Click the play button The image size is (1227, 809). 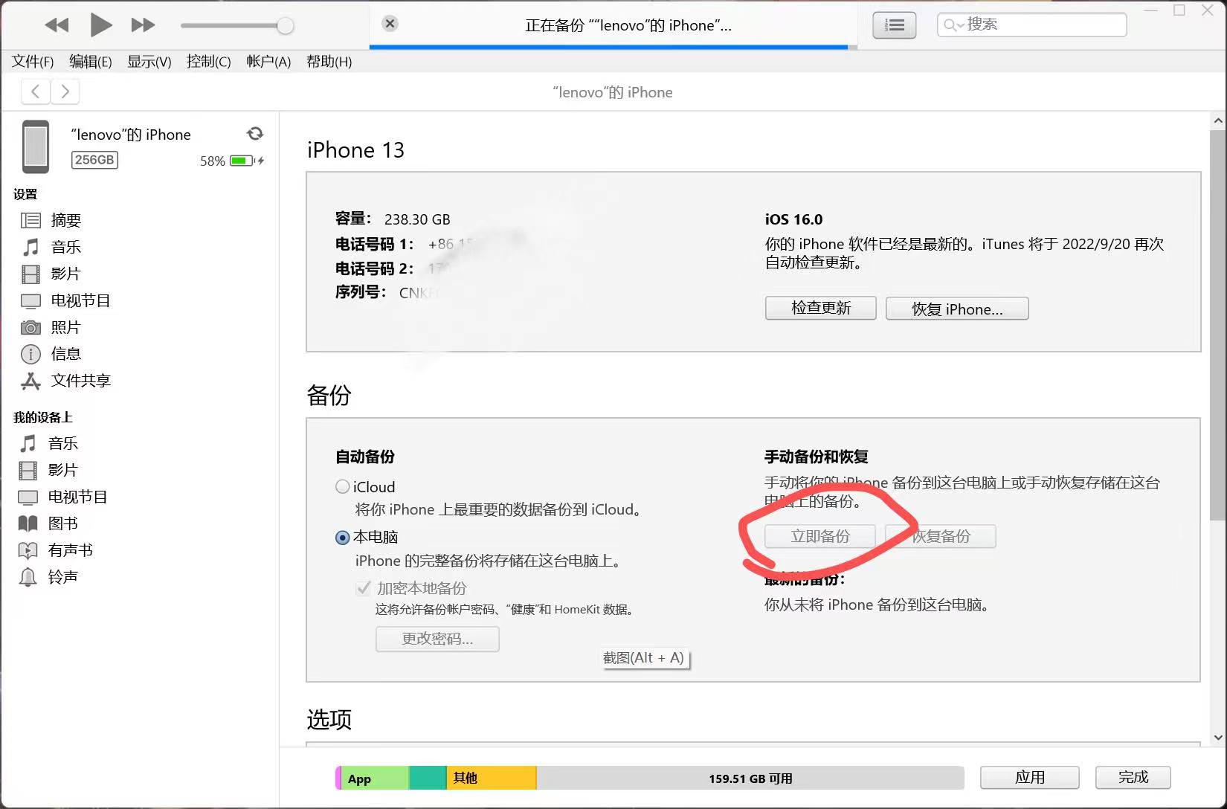tap(100, 25)
